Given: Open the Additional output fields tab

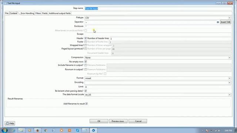Looking at the screenshot, I should click(x=60, y=13).
